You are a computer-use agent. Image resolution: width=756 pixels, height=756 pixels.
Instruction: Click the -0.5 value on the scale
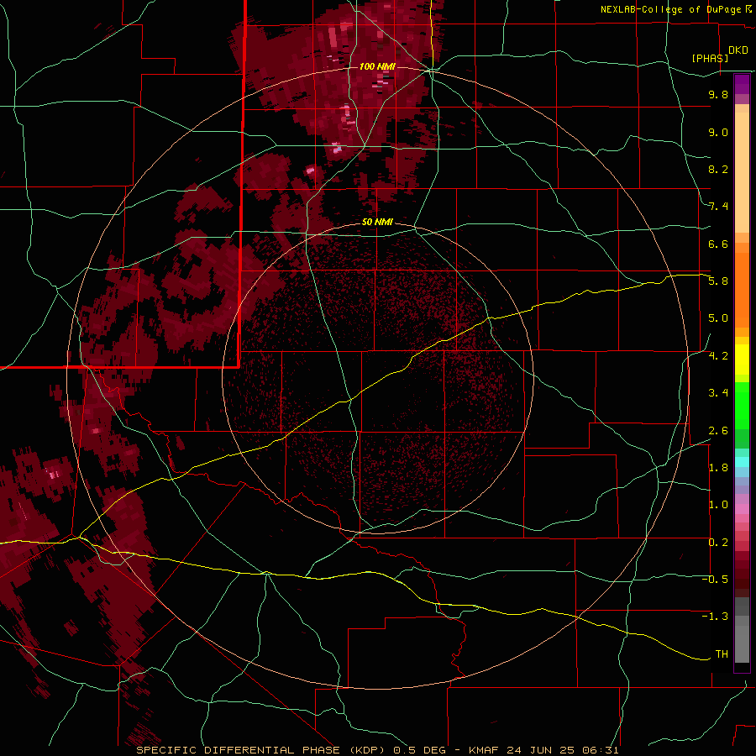click(715, 580)
